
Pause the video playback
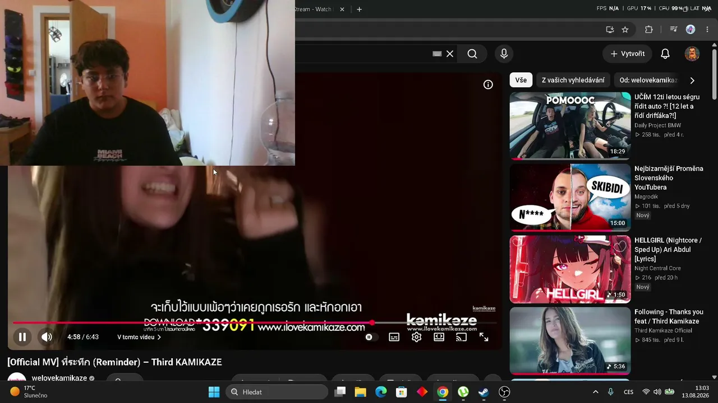click(22, 337)
